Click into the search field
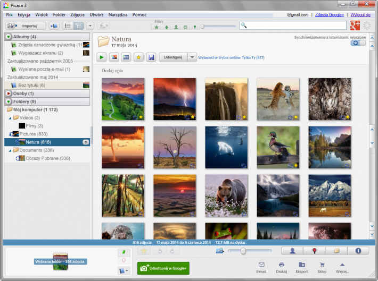The height and width of the screenshot is (281, 378). coord(293,25)
